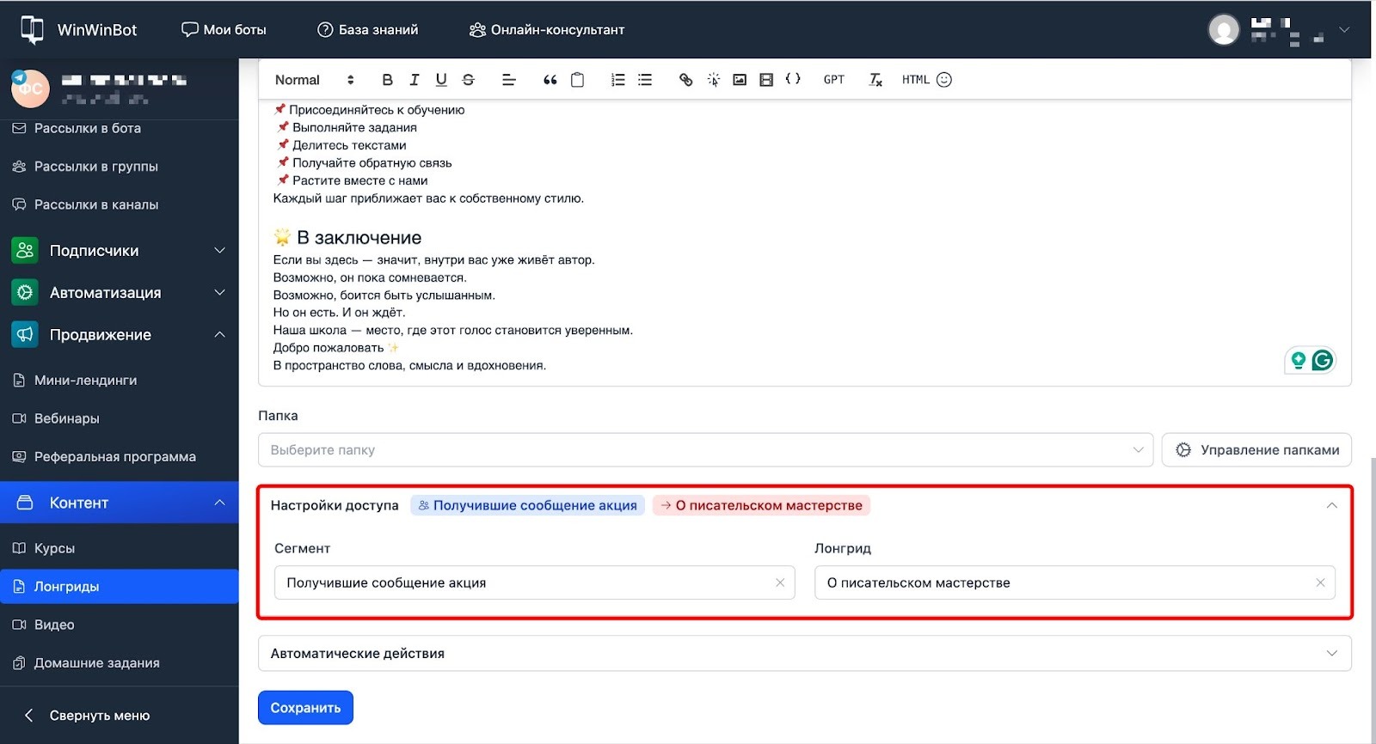The width and height of the screenshot is (1376, 744).
Task: Collapse the Настройки доступа panel
Action: pyautogui.click(x=1331, y=505)
